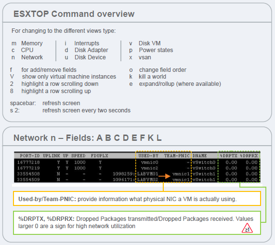275x245 pixels.
Task: Click the vsan view entry
Action: coord(140,57)
